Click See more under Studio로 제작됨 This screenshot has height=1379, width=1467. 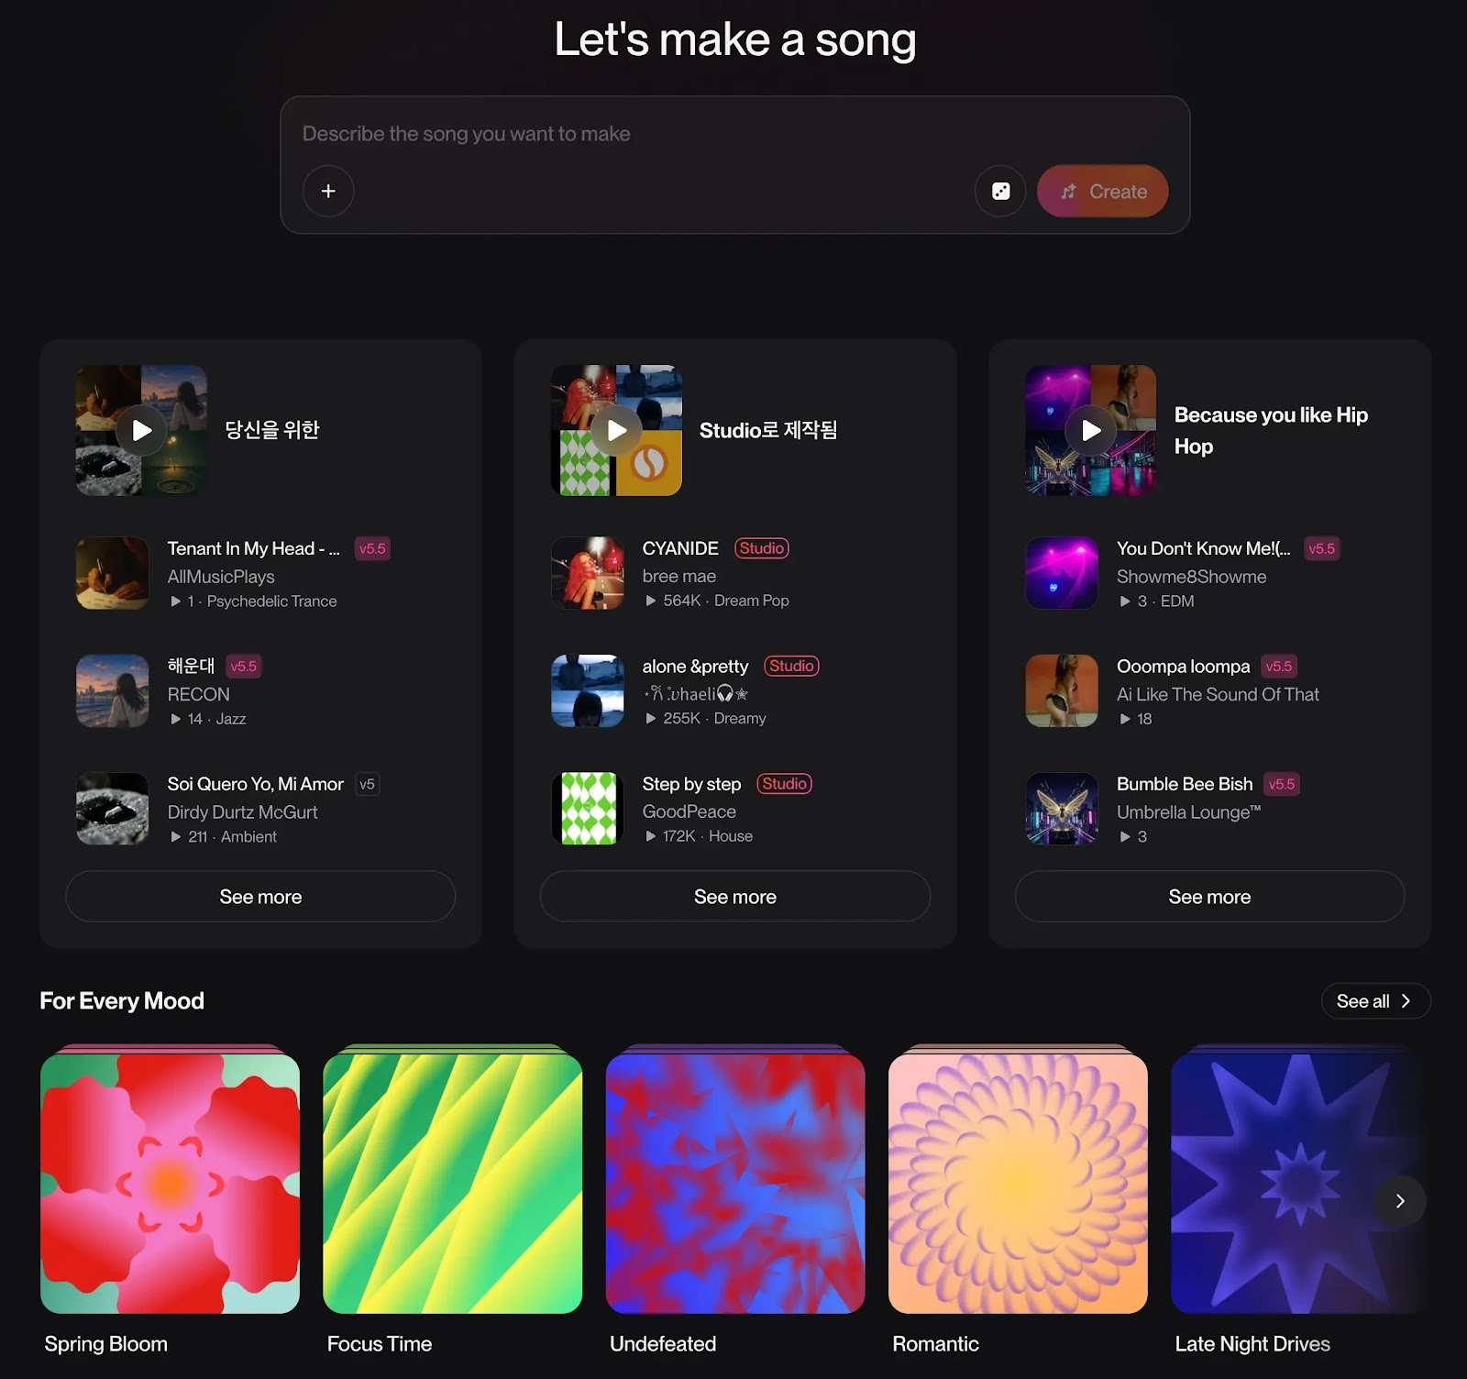[x=735, y=897]
